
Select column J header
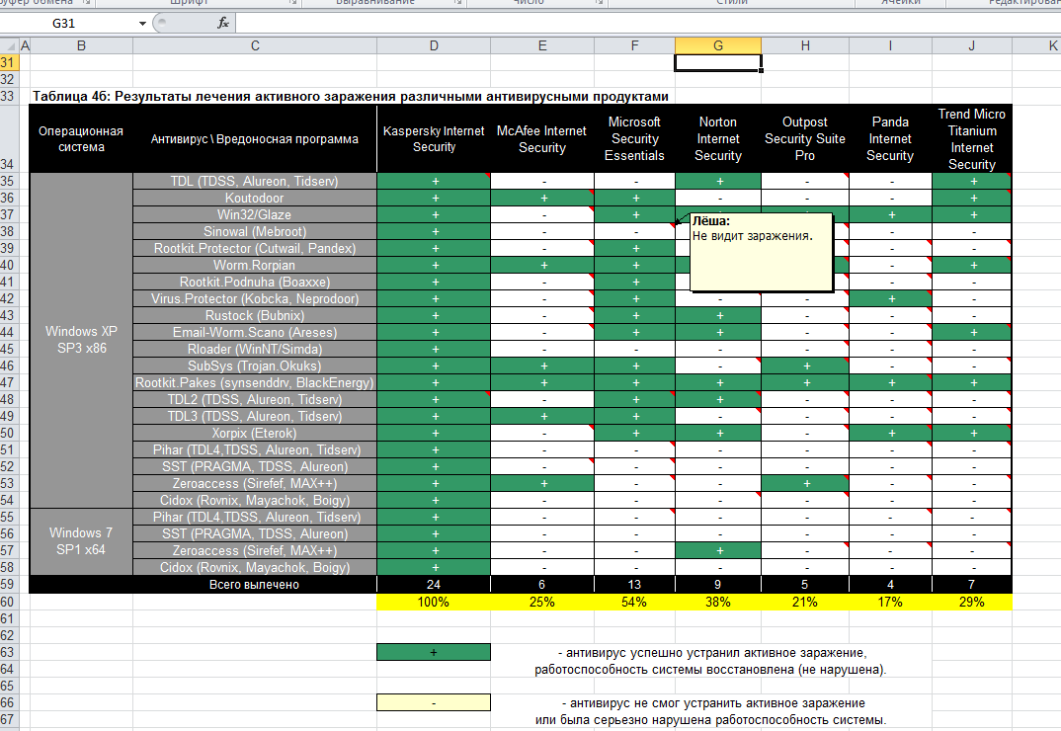point(972,46)
